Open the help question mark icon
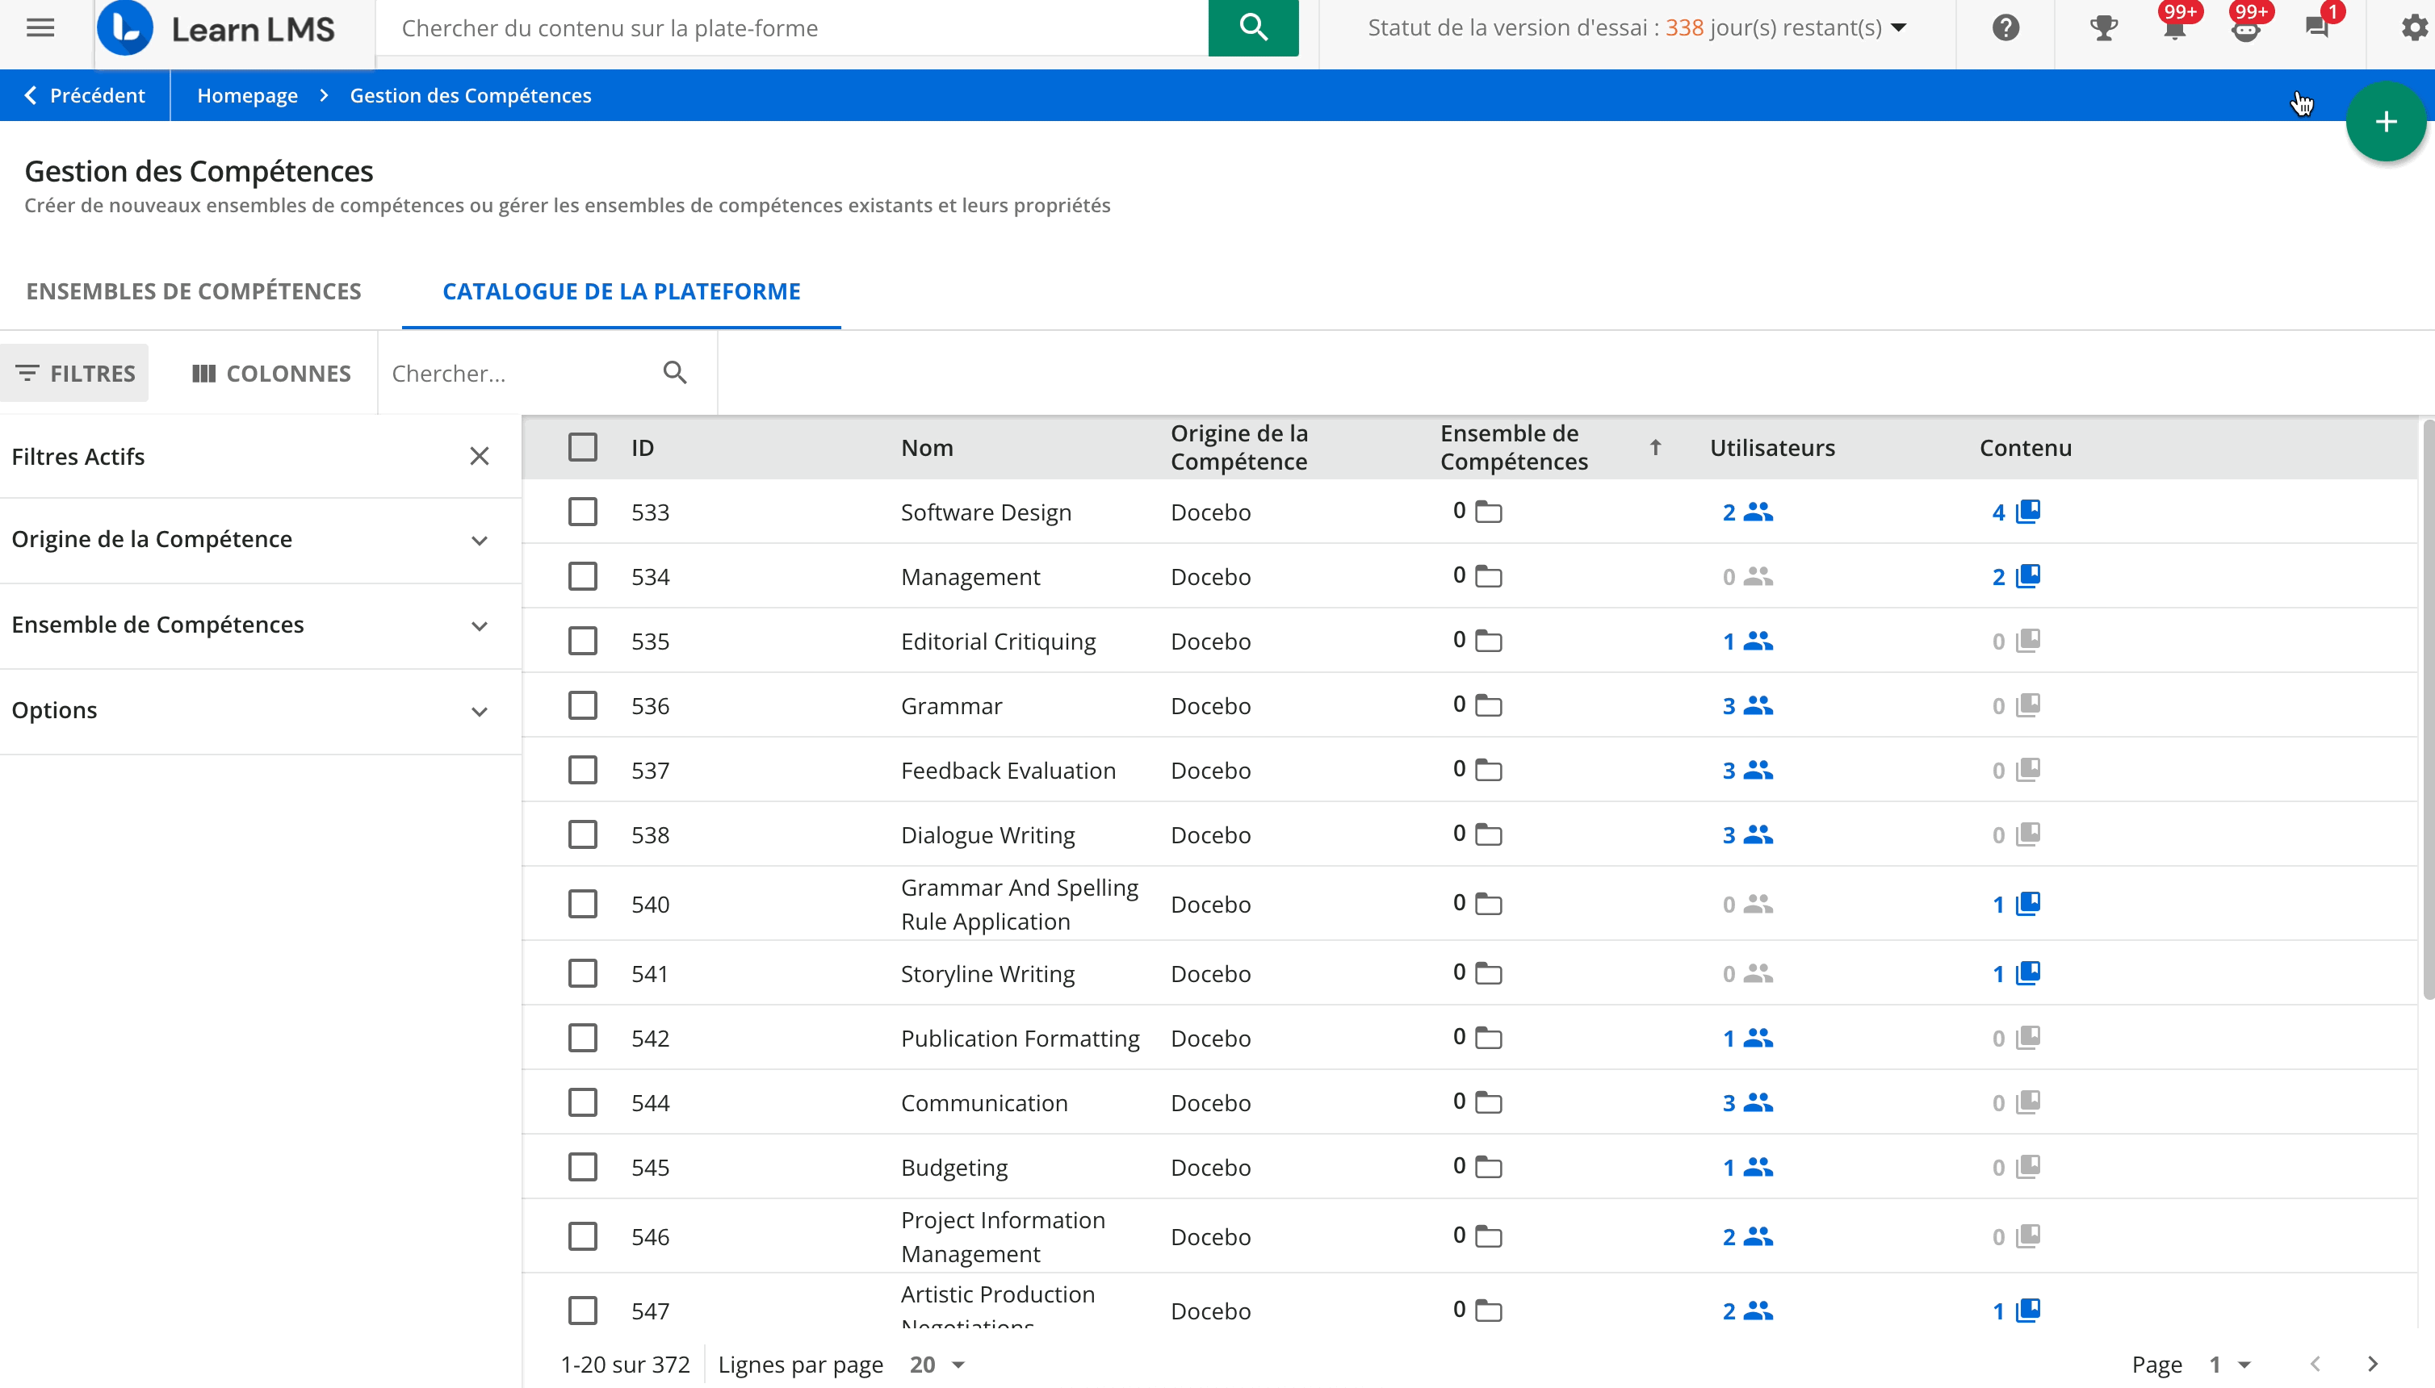 2005,27
